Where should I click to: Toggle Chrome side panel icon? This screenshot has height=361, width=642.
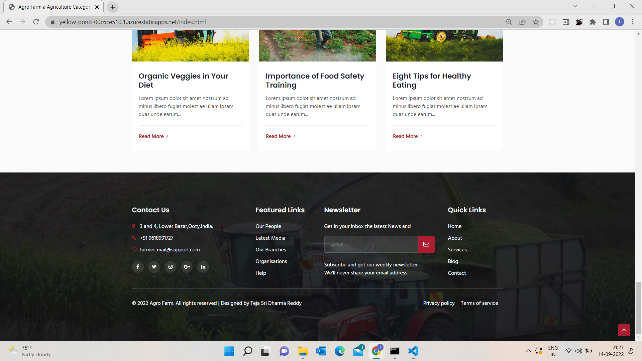pos(606,22)
